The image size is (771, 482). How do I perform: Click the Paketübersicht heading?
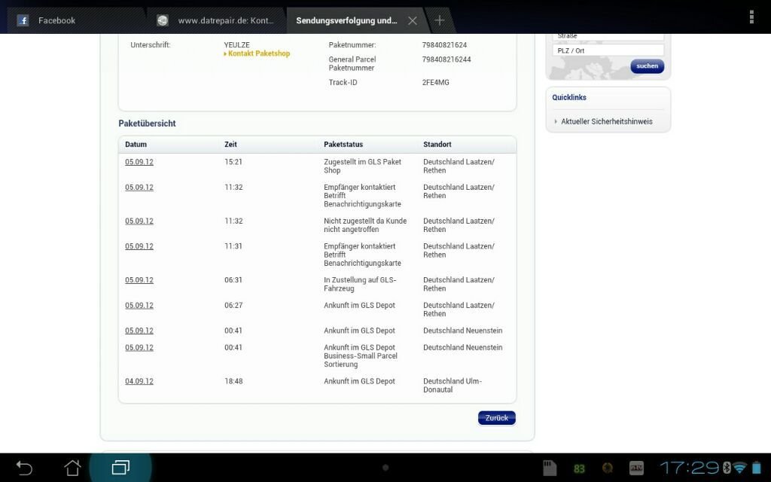coord(147,124)
